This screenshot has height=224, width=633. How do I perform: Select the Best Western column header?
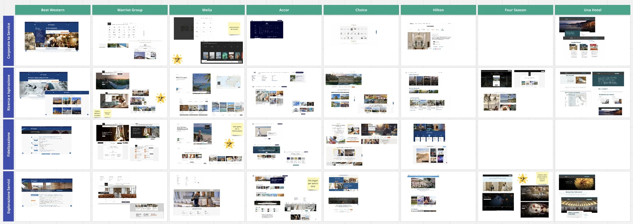point(53,10)
